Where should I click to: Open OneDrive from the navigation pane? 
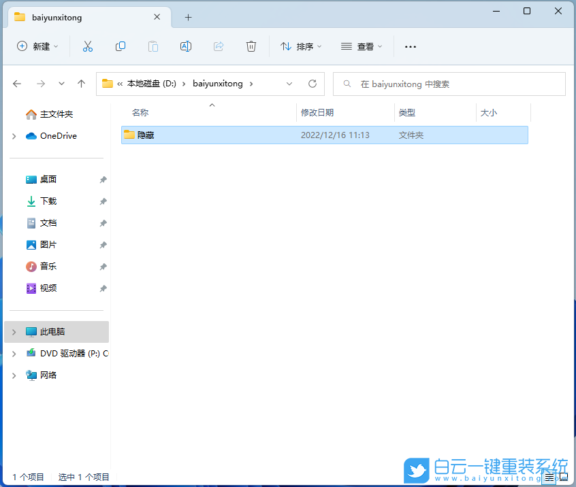51,135
